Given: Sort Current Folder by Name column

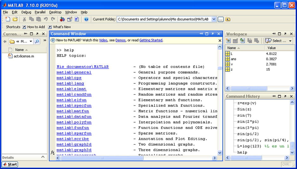Looking at the screenshot, I should point(21,50).
